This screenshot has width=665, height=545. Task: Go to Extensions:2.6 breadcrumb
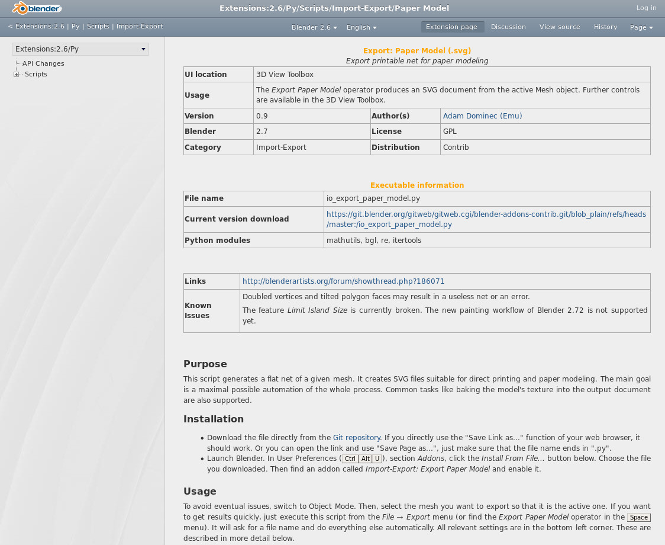click(x=40, y=26)
